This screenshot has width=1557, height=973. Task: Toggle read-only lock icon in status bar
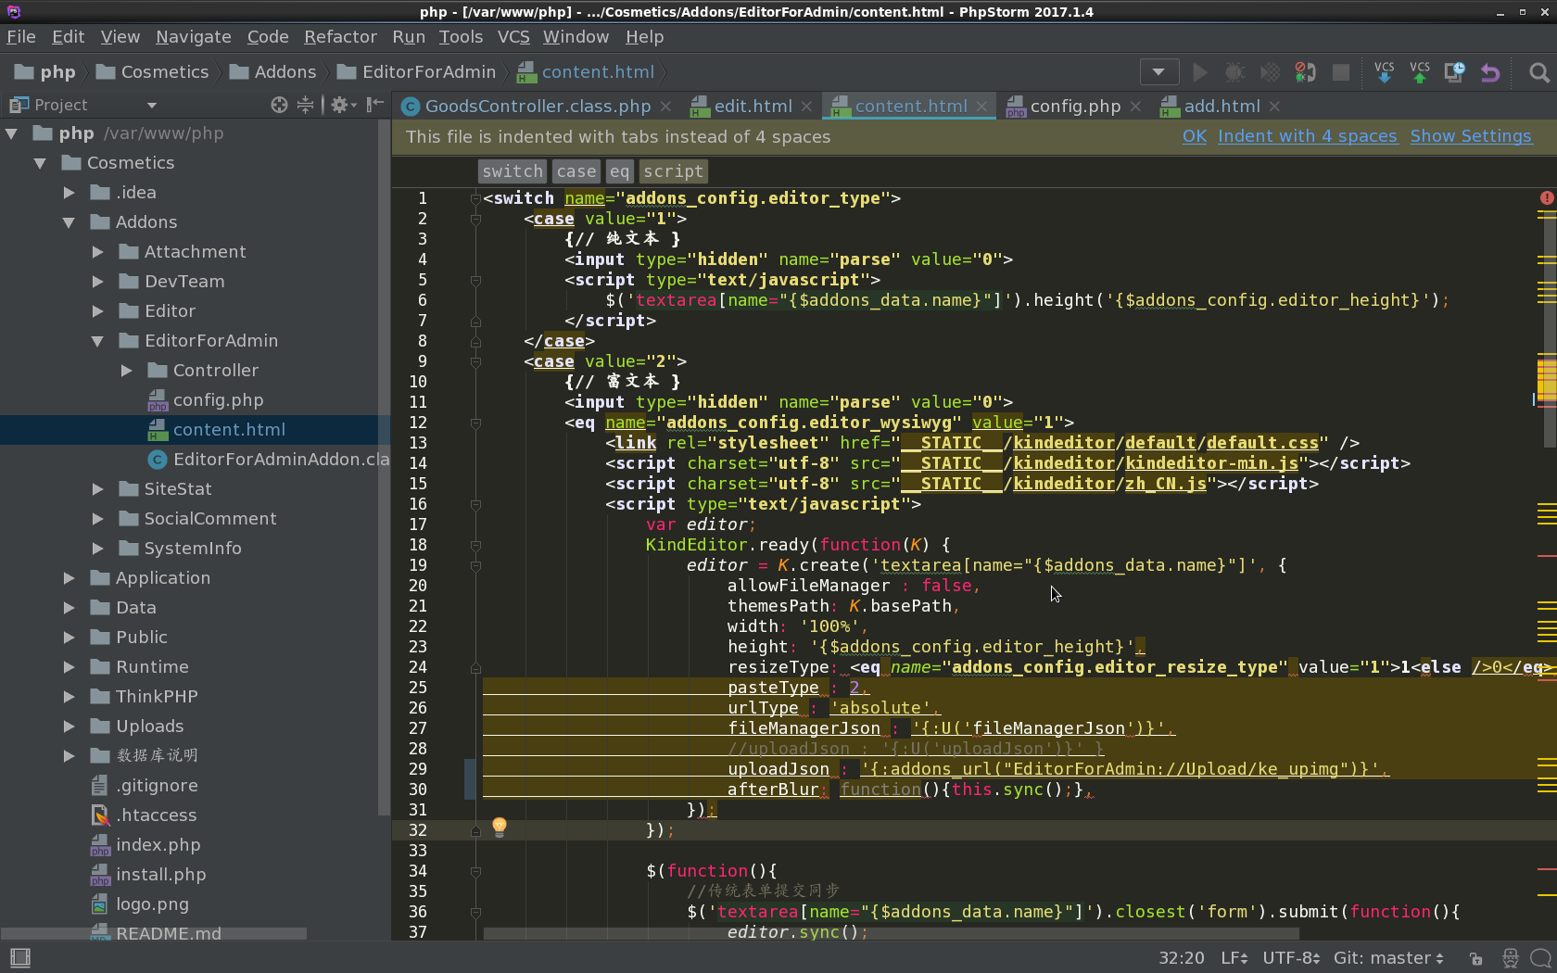[1475, 958]
